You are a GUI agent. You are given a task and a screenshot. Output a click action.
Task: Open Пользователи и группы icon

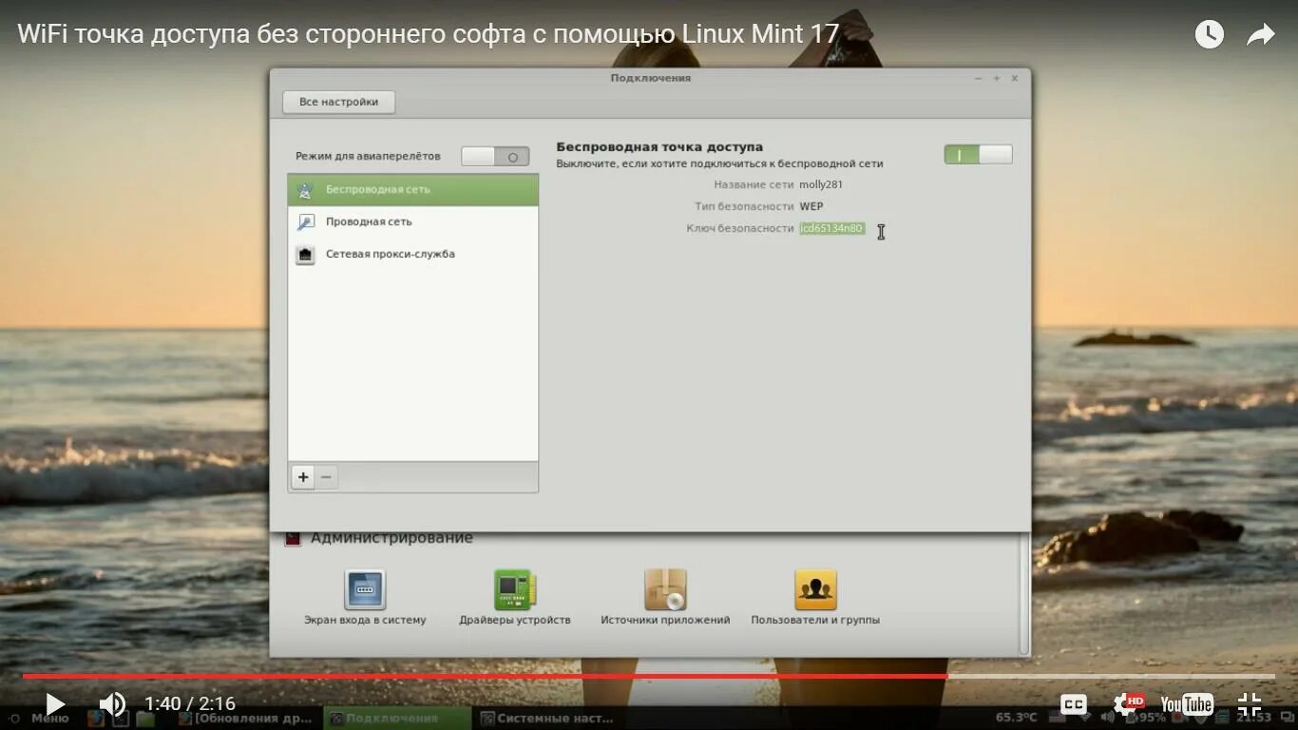click(815, 589)
